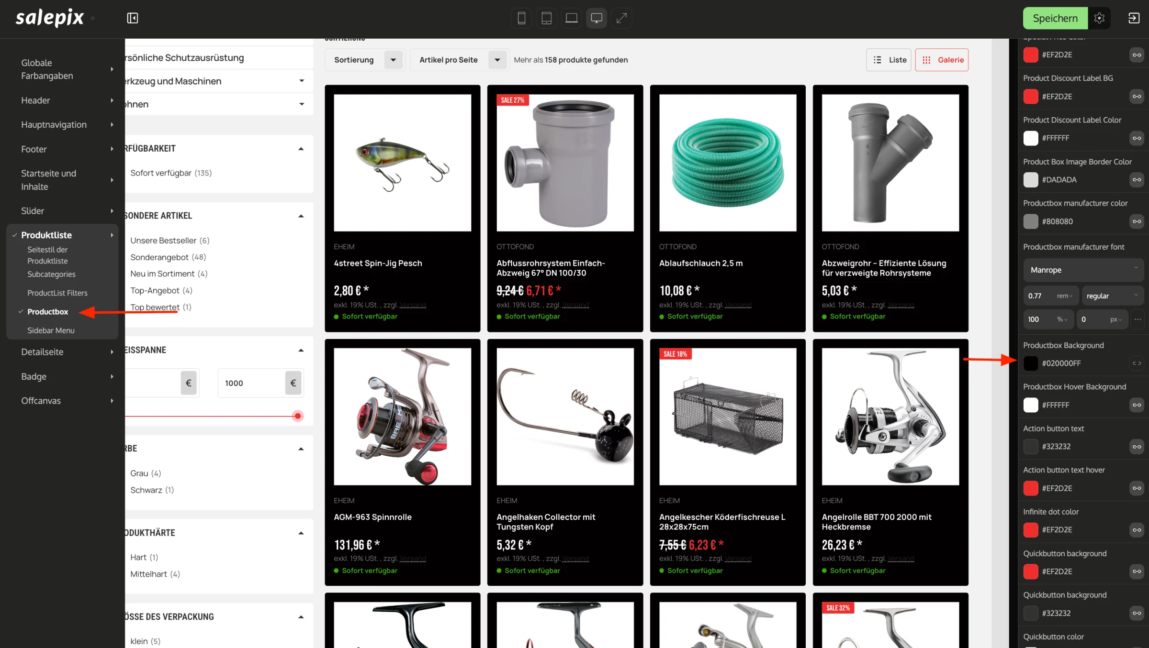This screenshot has height=648, width=1149.
Task: Click the Ablaufschlauch 2,5 m product image
Action: tap(728, 163)
